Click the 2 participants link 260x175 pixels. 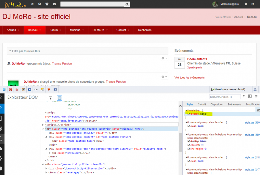[x=195, y=67]
